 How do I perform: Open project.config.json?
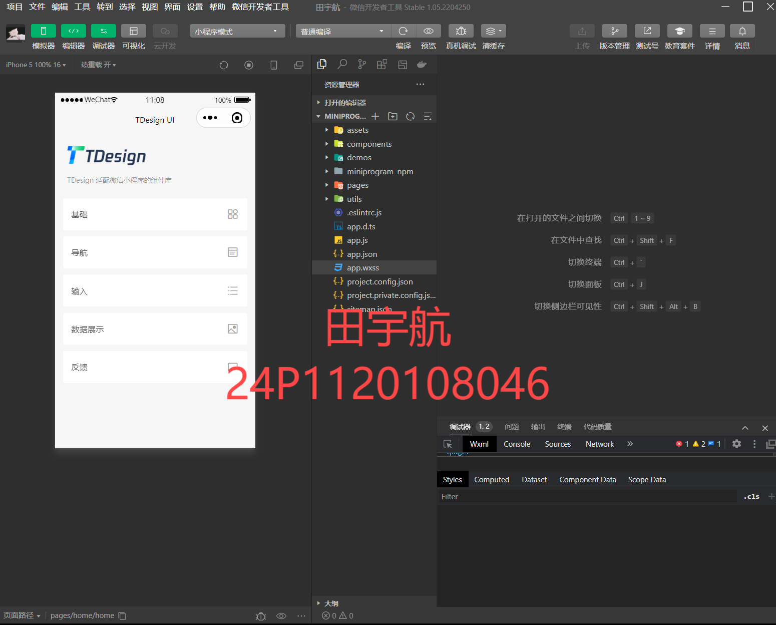click(374, 281)
